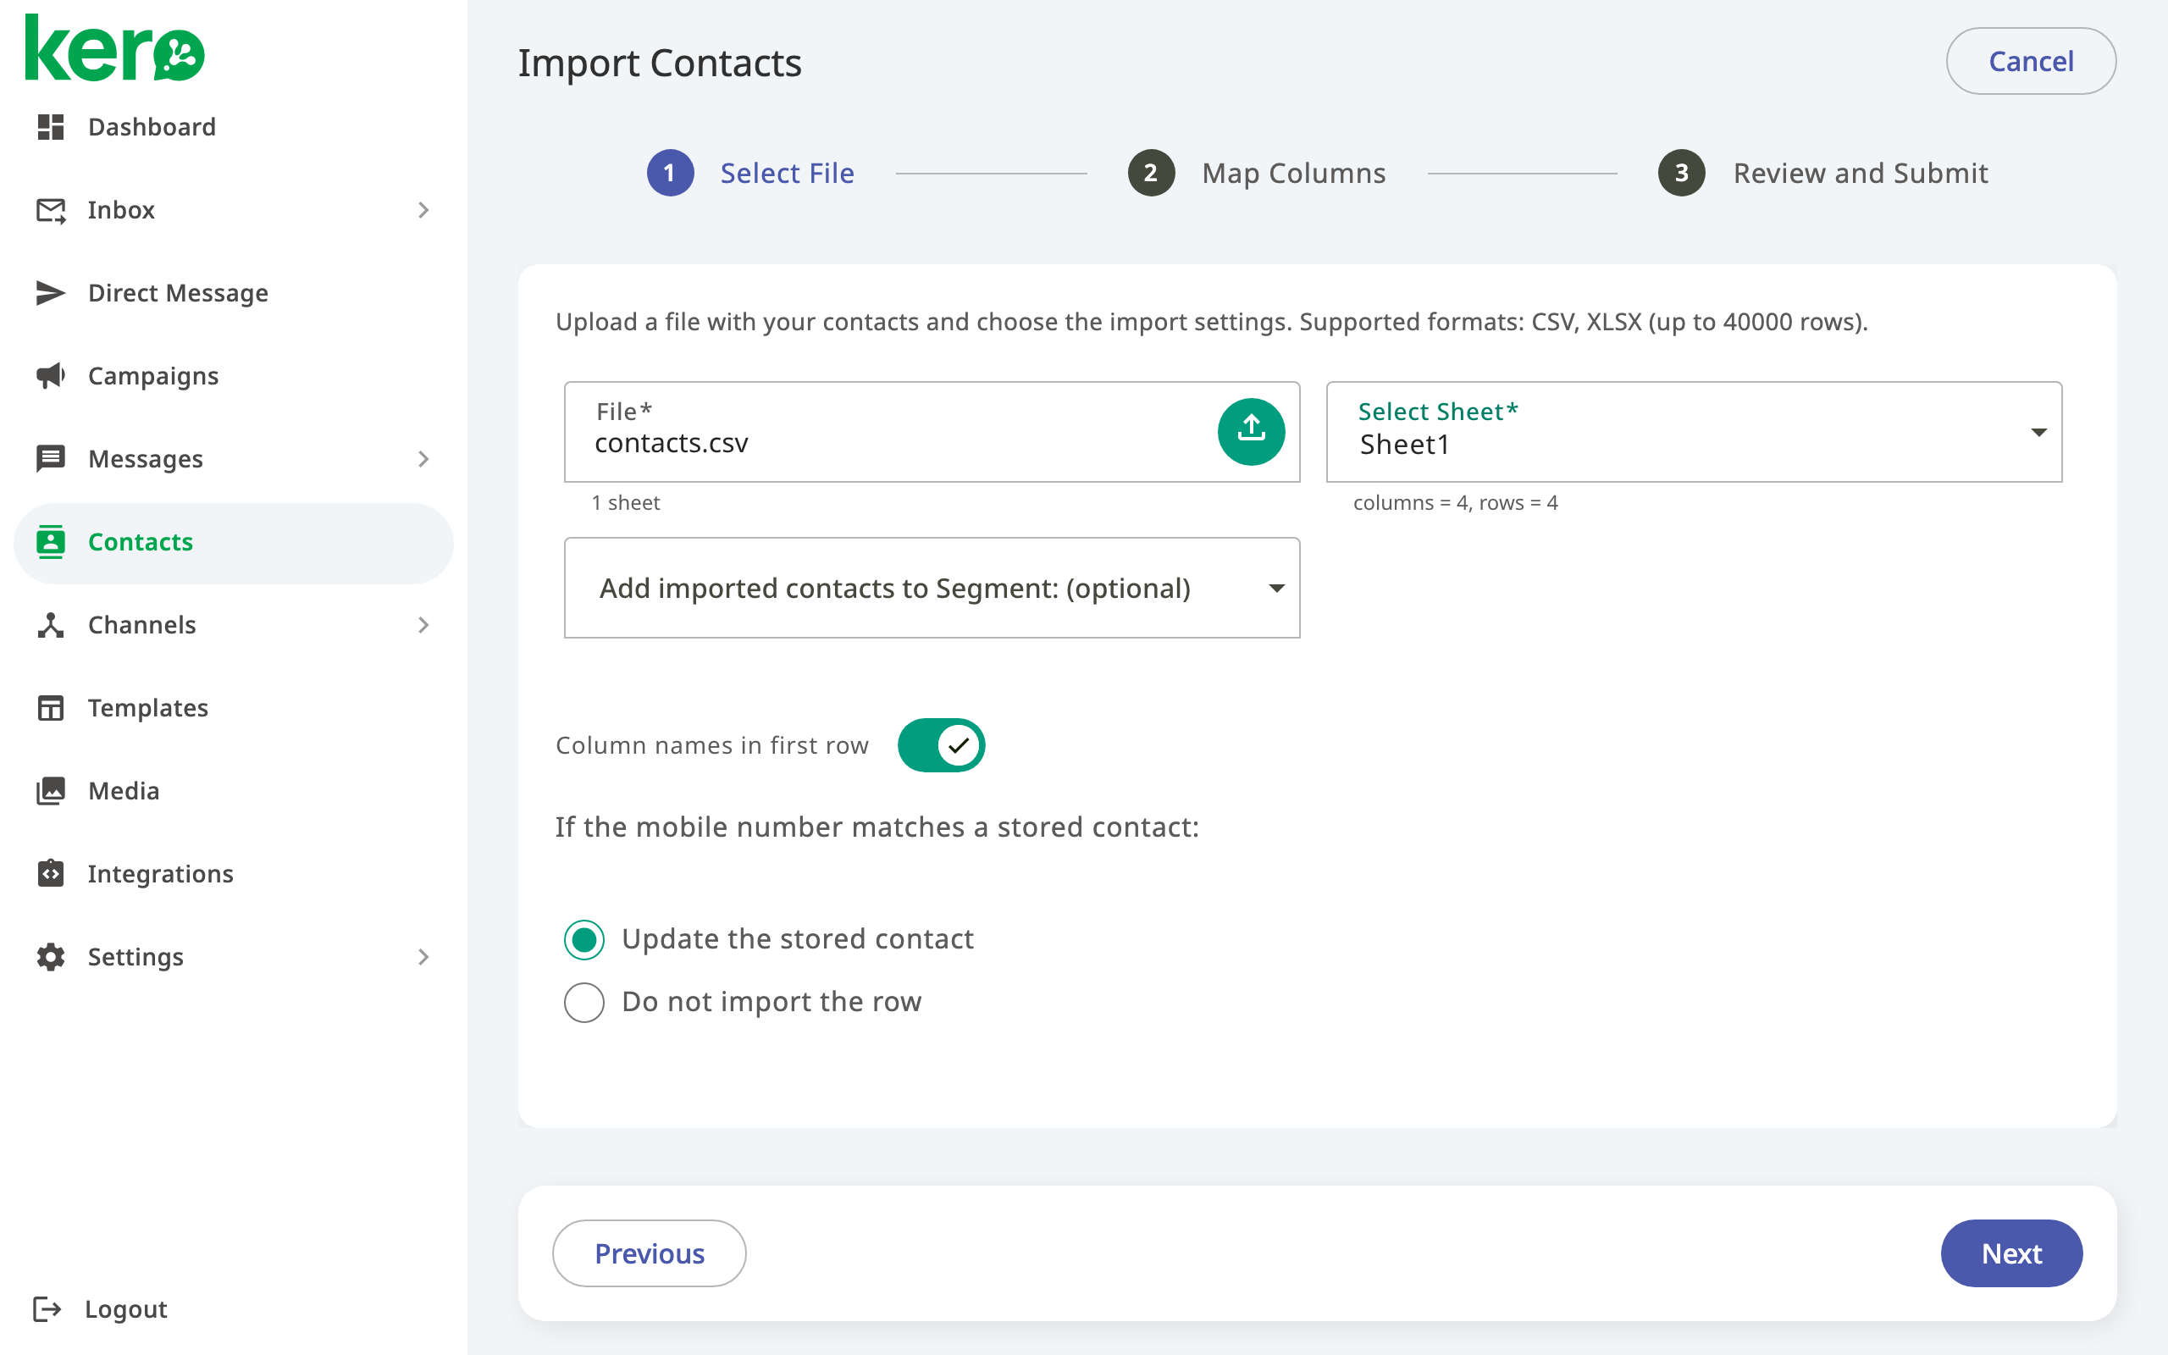Open Add imported contacts to Segment dropdown
The height and width of the screenshot is (1355, 2168).
point(932,588)
